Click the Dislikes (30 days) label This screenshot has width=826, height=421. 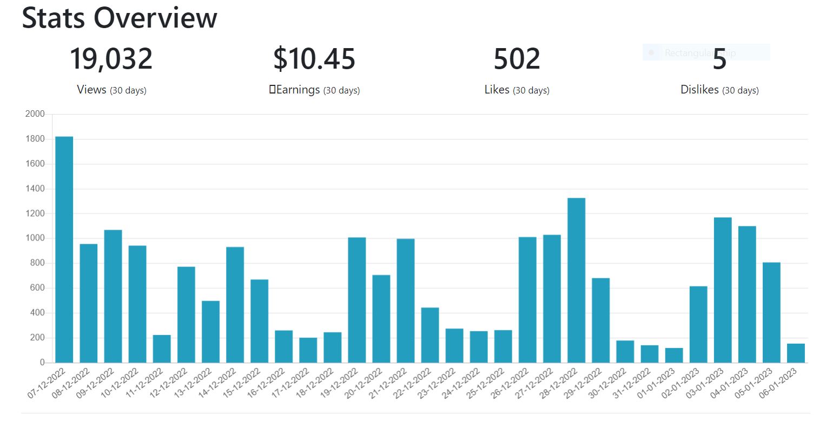coord(719,90)
